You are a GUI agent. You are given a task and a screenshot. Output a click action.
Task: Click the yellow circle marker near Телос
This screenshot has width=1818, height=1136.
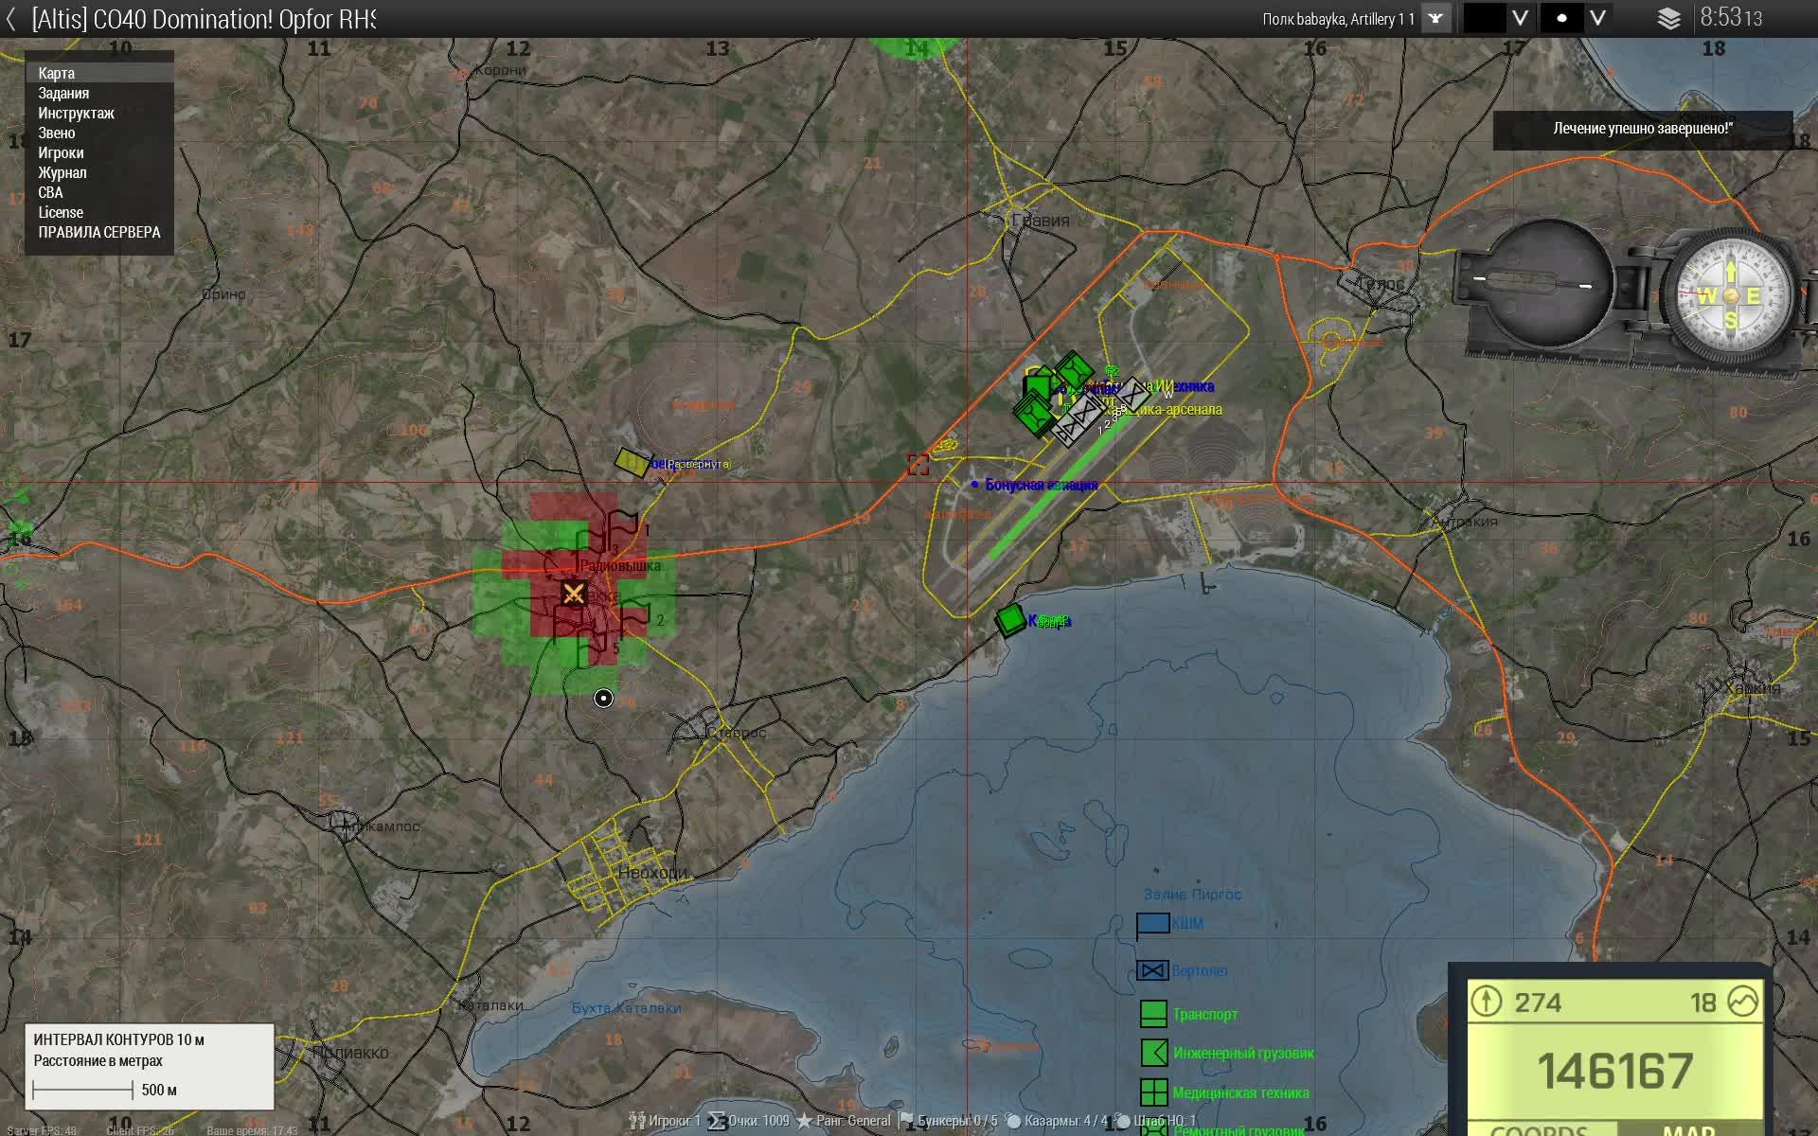point(1331,340)
